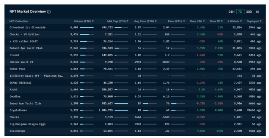The width and height of the screenshot is (269, 138).
Task: Switch timeframe to 30D
Action: (249, 12)
